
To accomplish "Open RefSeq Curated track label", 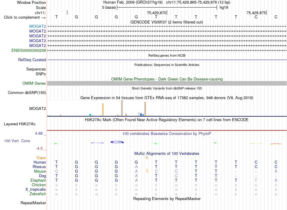I will [32, 60].
